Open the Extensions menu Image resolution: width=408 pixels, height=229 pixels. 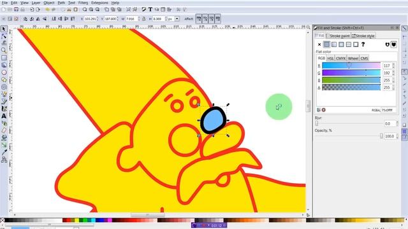click(99, 3)
